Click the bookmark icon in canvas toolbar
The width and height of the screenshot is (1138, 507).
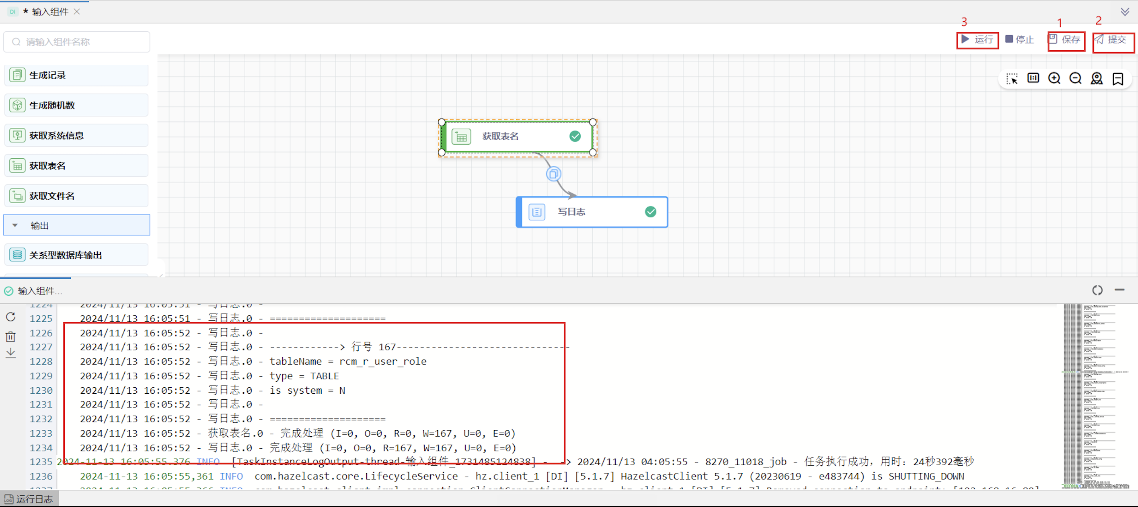(x=1117, y=79)
